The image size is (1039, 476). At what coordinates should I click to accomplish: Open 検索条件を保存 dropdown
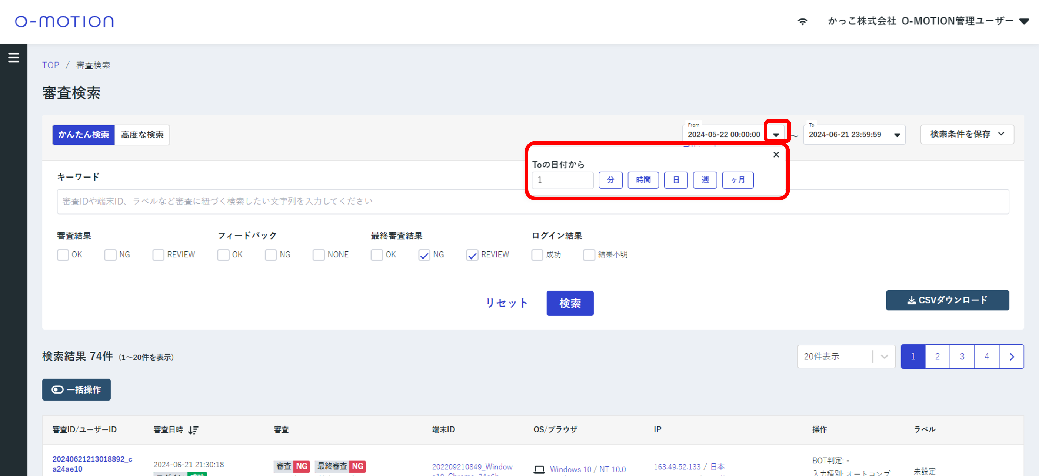967,134
